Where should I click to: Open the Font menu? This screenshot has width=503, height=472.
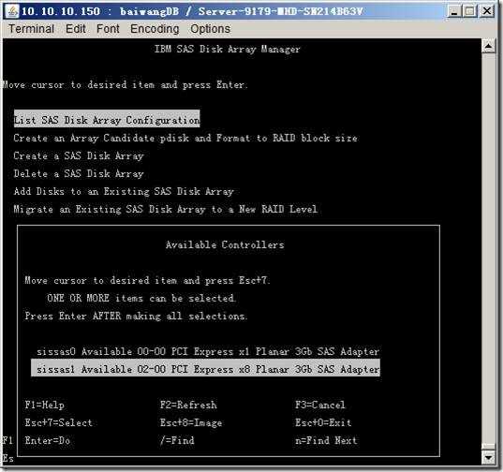coord(108,29)
